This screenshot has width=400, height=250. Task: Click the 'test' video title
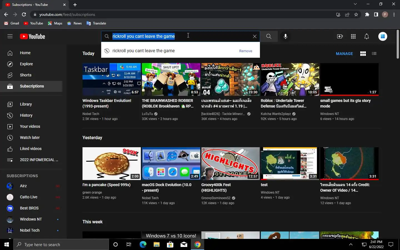point(264,185)
